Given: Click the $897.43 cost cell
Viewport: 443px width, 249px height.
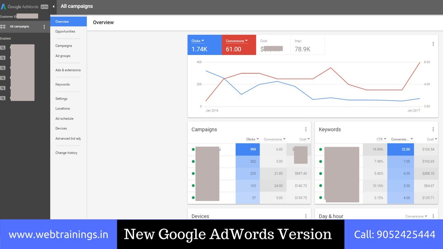Looking at the screenshot, I should click(x=299, y=174).
